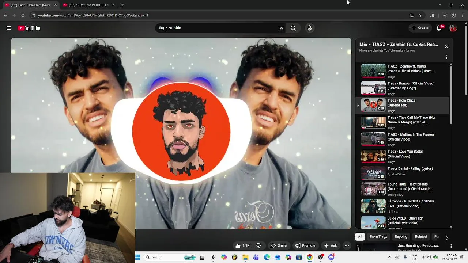Like the video showing 1.1K likes

pyautogui.click(x=242, y=245)
